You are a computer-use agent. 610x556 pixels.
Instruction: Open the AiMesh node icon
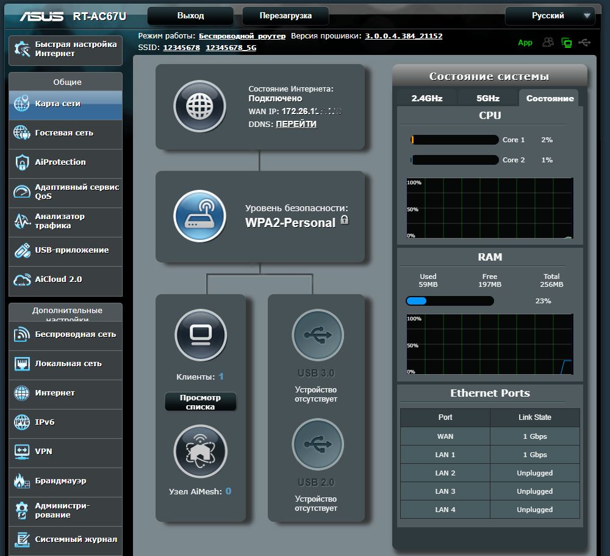[201, 451]
